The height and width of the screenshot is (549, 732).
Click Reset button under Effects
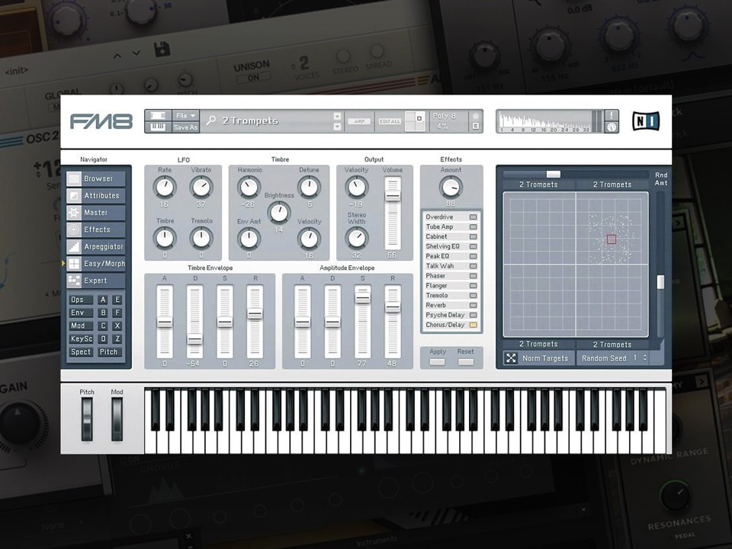click(466, 361)
